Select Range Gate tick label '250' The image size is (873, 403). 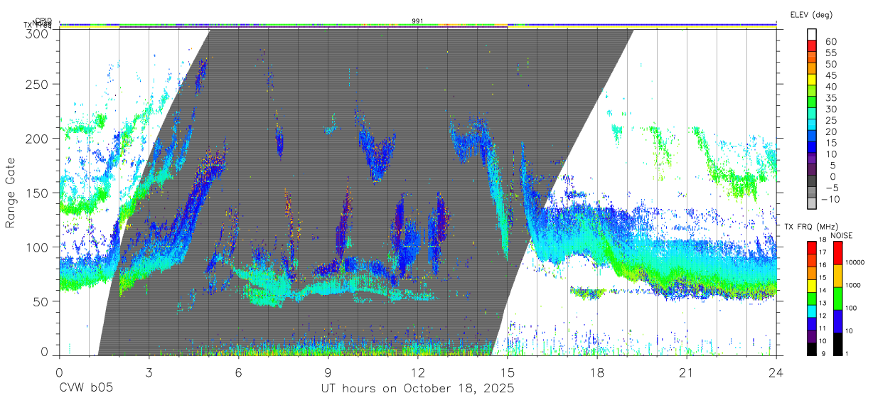[x=36, y=85]
